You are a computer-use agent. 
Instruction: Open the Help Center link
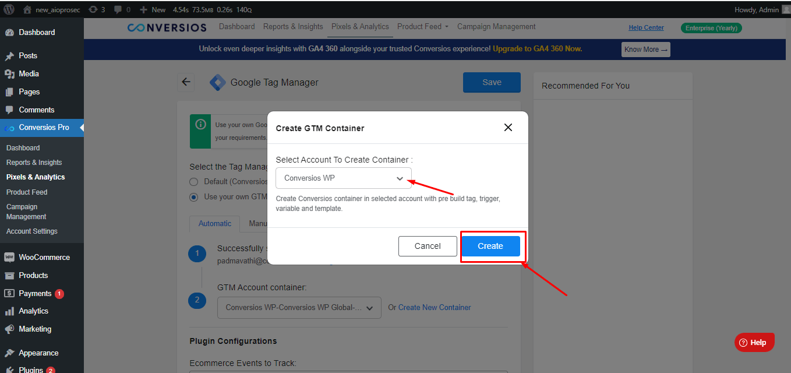646,28
